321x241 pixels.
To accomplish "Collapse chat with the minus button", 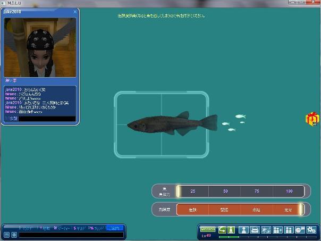I will [7, 235].
